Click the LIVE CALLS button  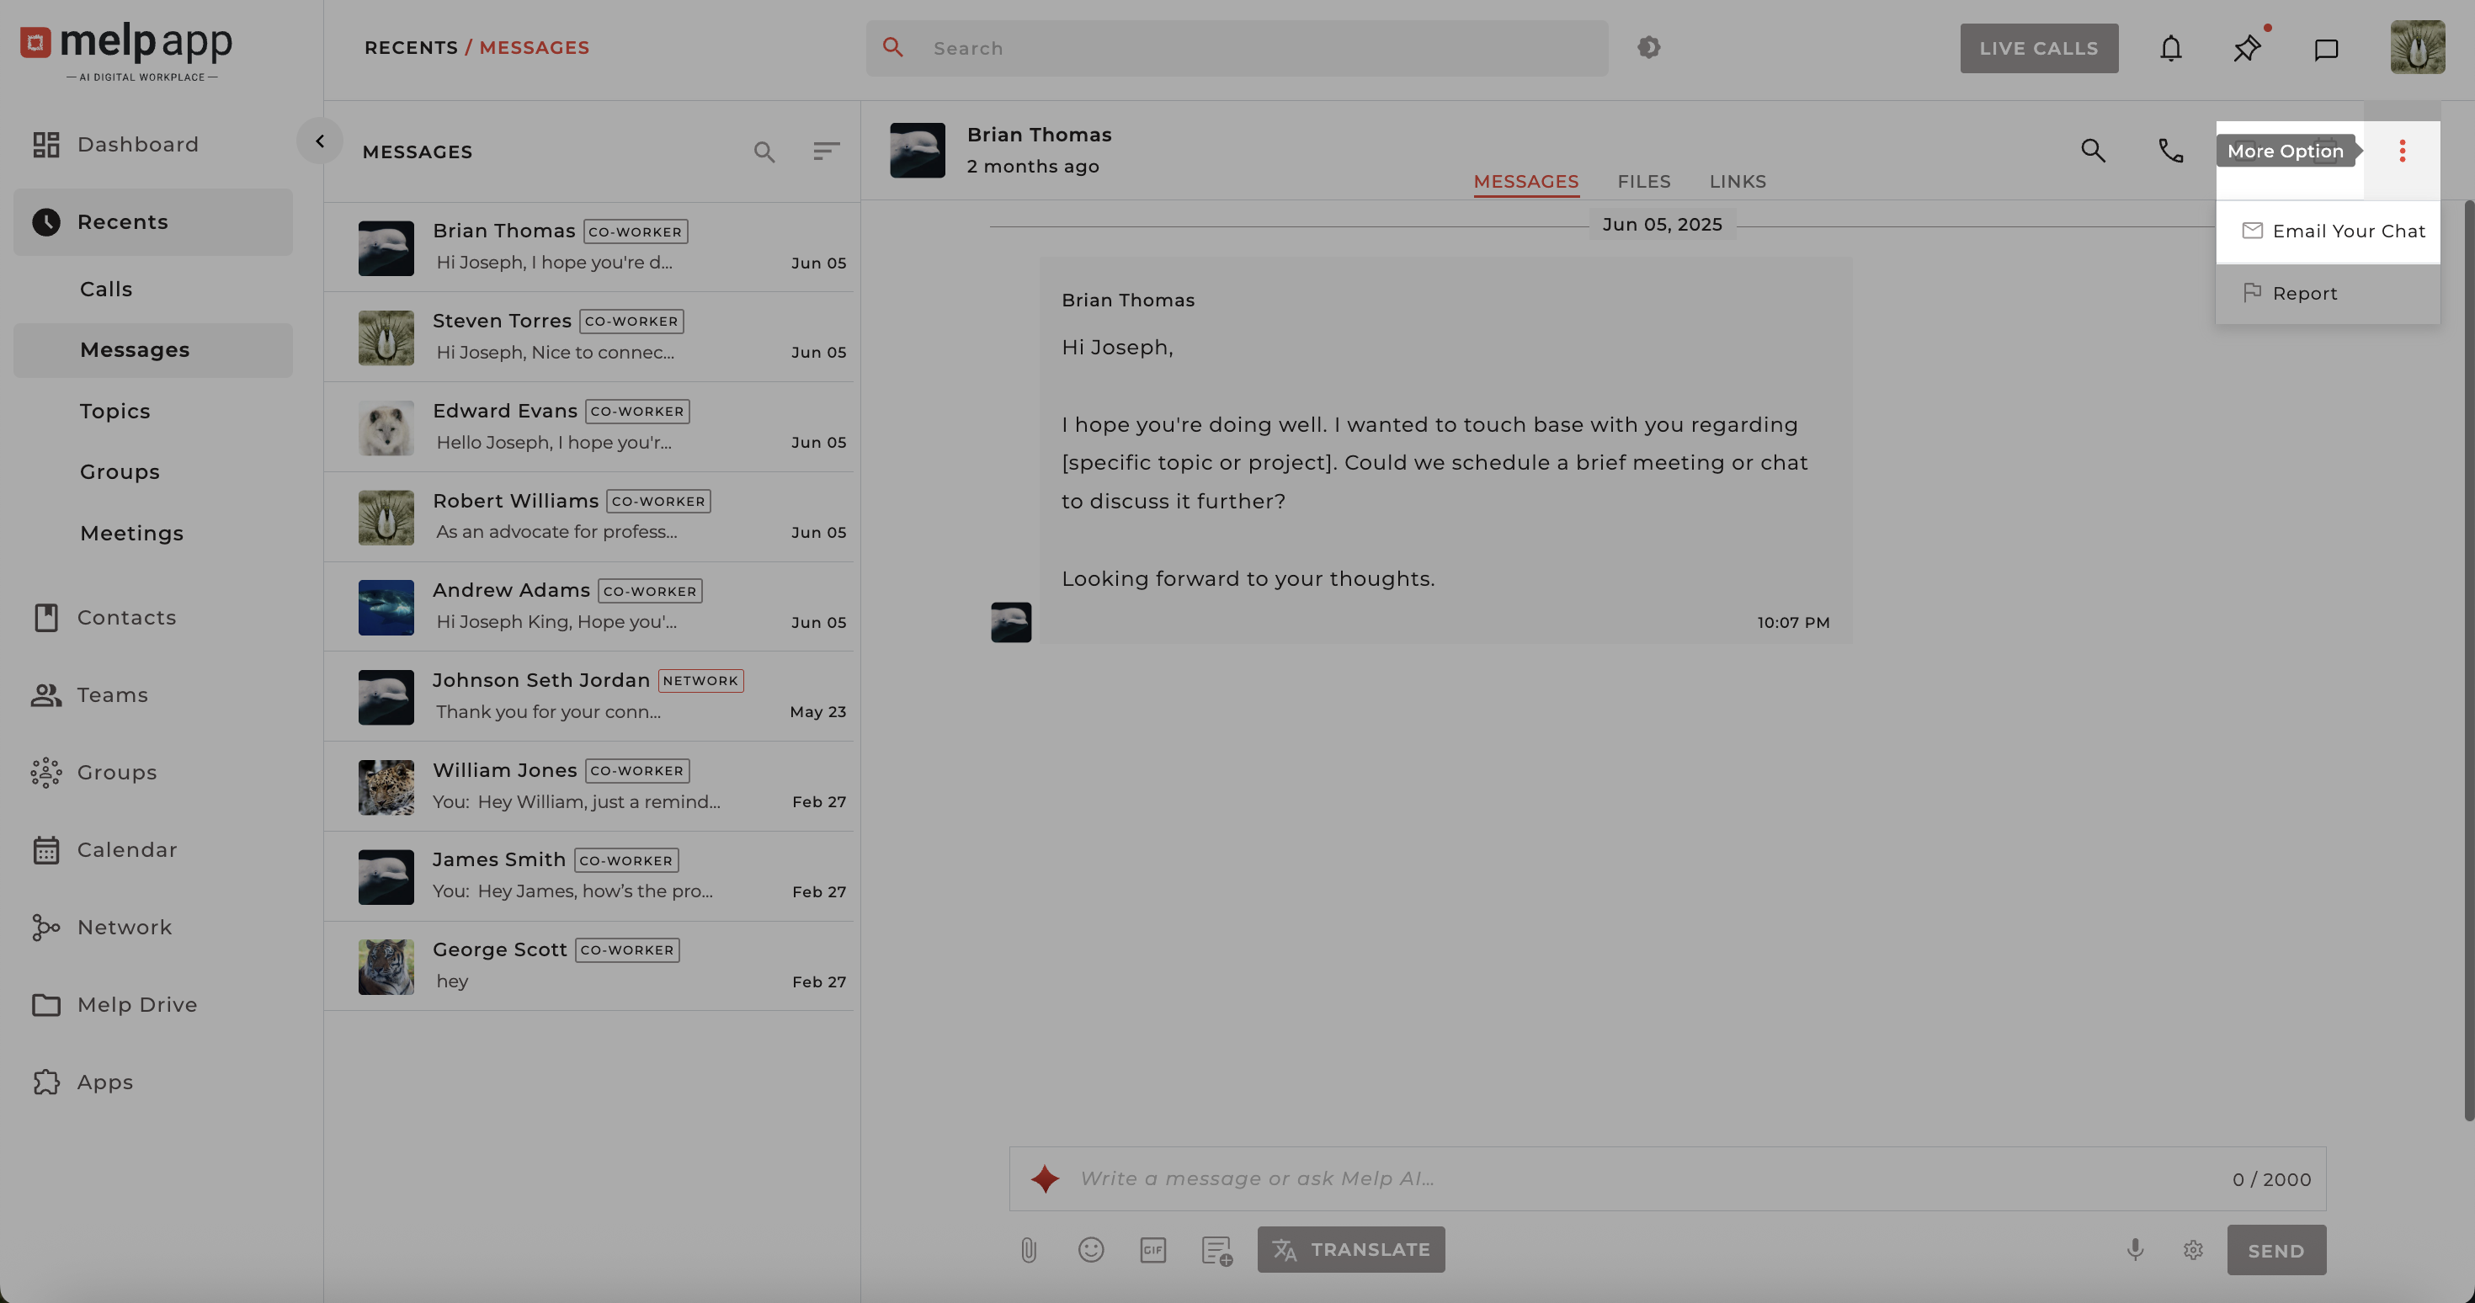(2039, 48)
